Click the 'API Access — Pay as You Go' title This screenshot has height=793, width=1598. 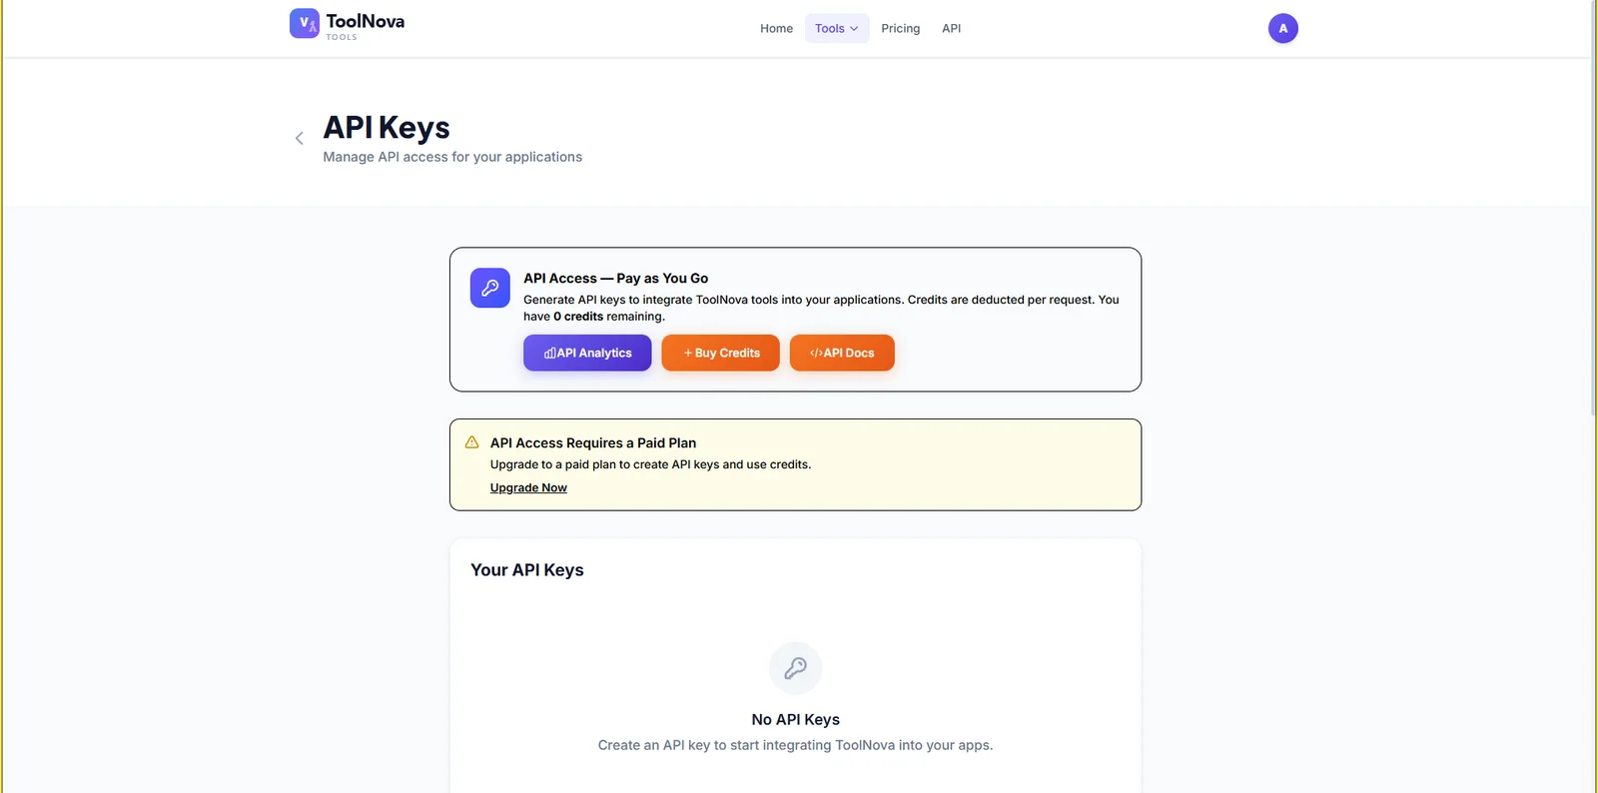[616, 279]
